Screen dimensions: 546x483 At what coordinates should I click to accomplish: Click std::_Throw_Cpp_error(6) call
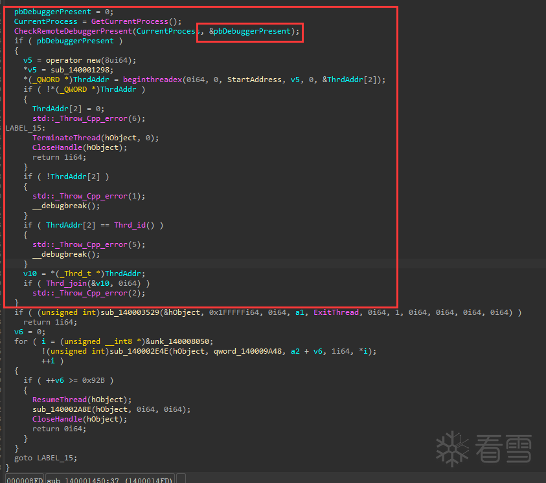point(89,118)
